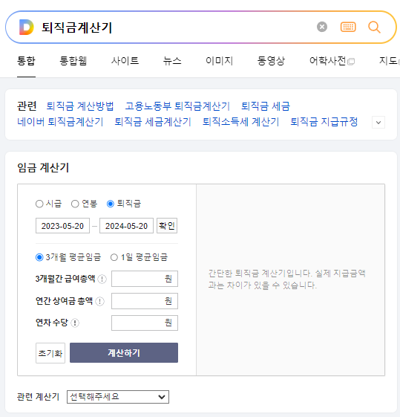This screenshot has height=417, width=400.
Task: Click the 계산하기 button
Action: point(124,353)
